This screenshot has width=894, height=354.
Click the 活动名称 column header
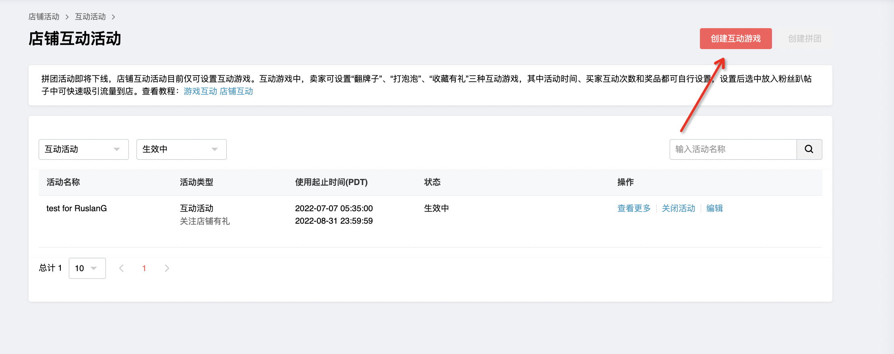63,182
